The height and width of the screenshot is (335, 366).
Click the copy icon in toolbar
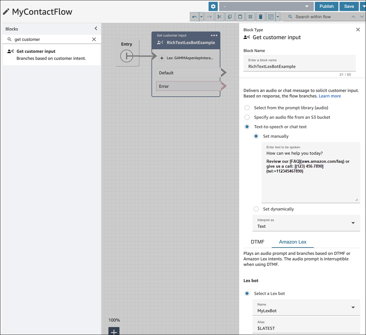point(230,17)
